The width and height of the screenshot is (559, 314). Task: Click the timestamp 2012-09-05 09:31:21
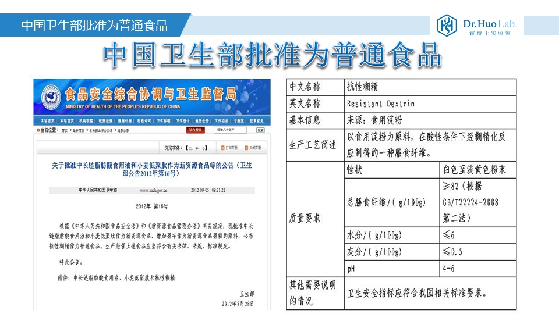[208, 191]
